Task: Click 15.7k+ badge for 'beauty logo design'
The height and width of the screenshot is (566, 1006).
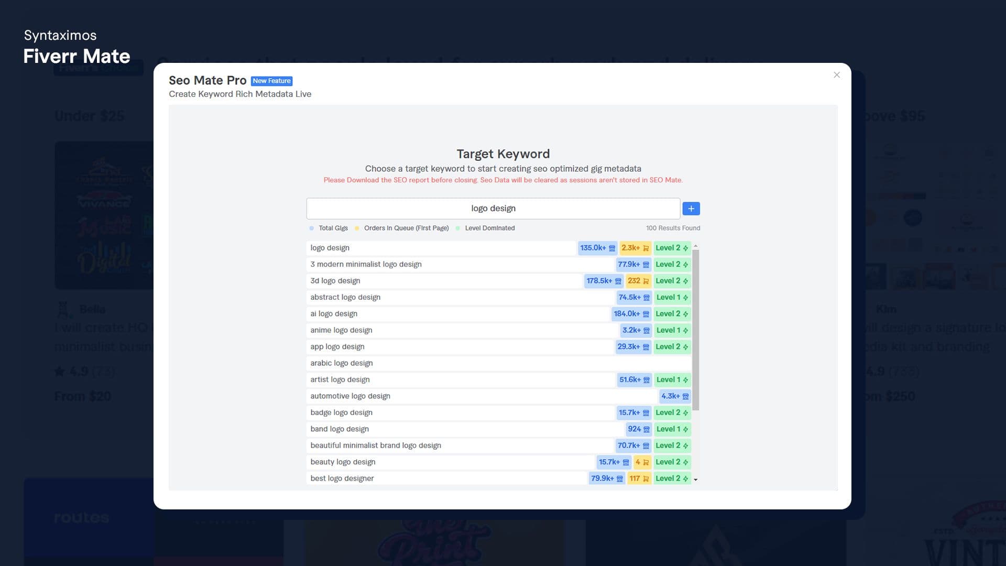Action: pyautogui.click(x=614, y=462)
